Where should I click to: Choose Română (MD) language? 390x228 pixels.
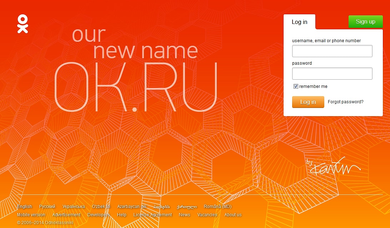pos(217,207)
